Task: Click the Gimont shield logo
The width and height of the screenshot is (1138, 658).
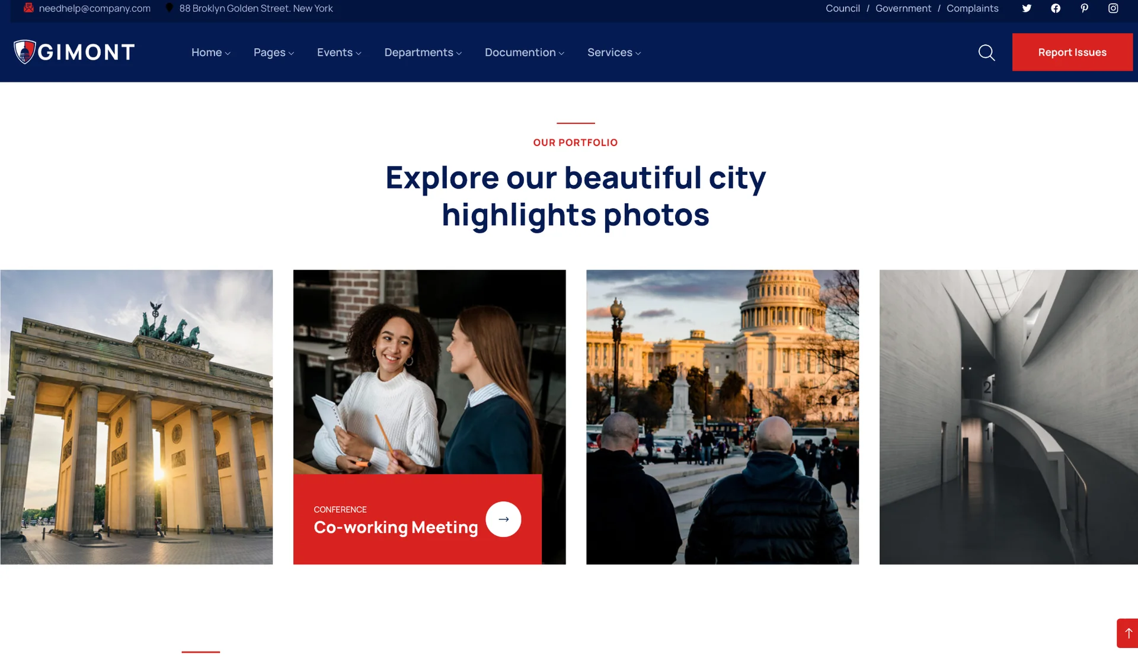Action: click(24, 52)
